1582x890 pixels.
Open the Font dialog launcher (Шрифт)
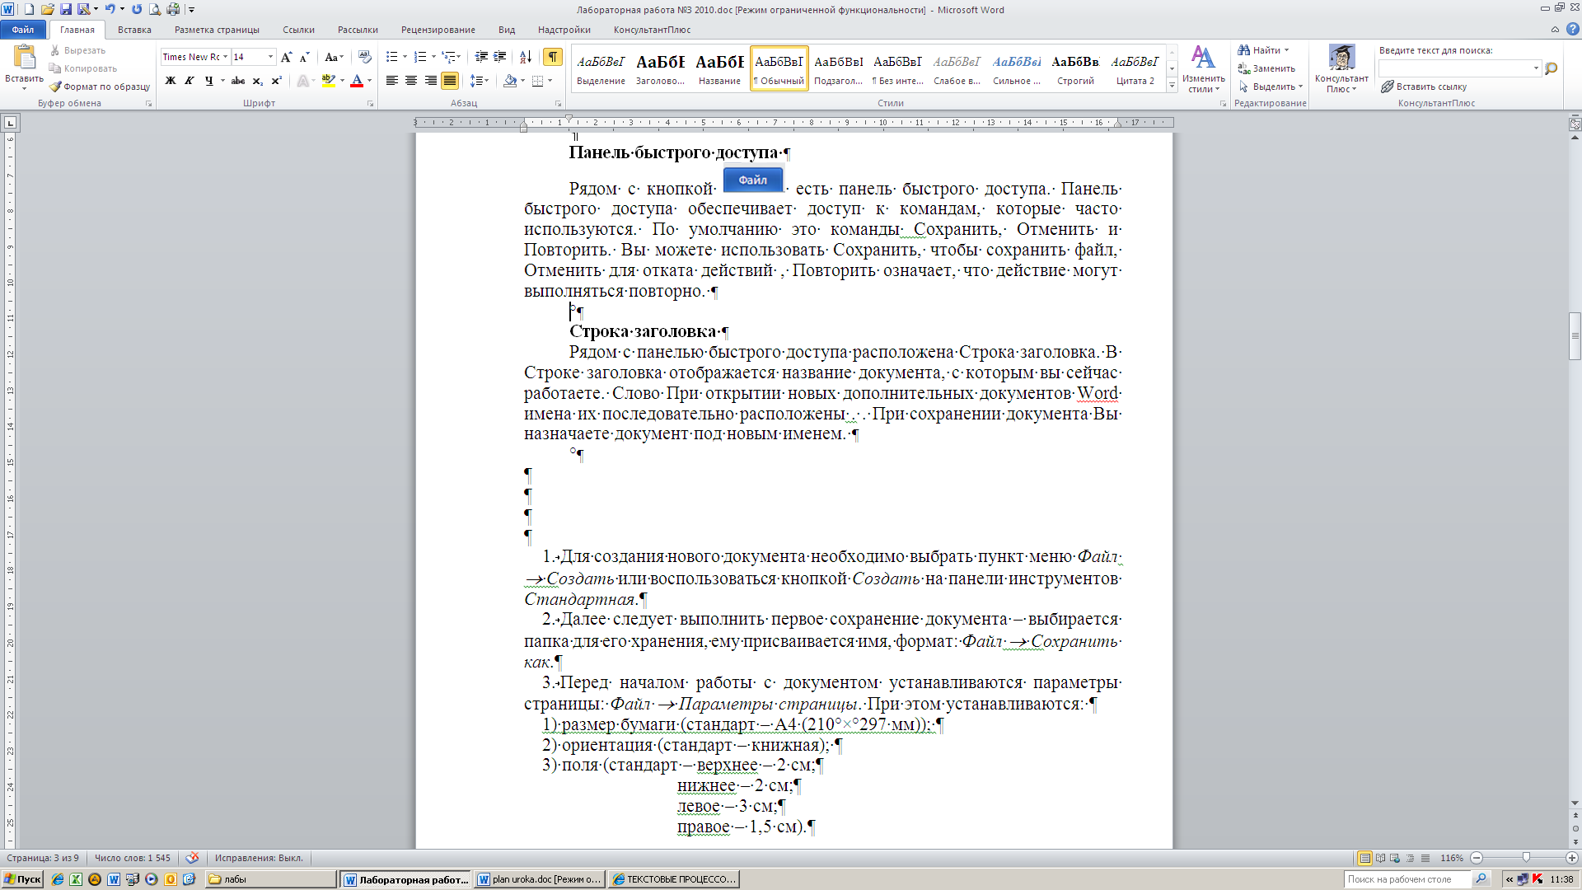(370, 104)
